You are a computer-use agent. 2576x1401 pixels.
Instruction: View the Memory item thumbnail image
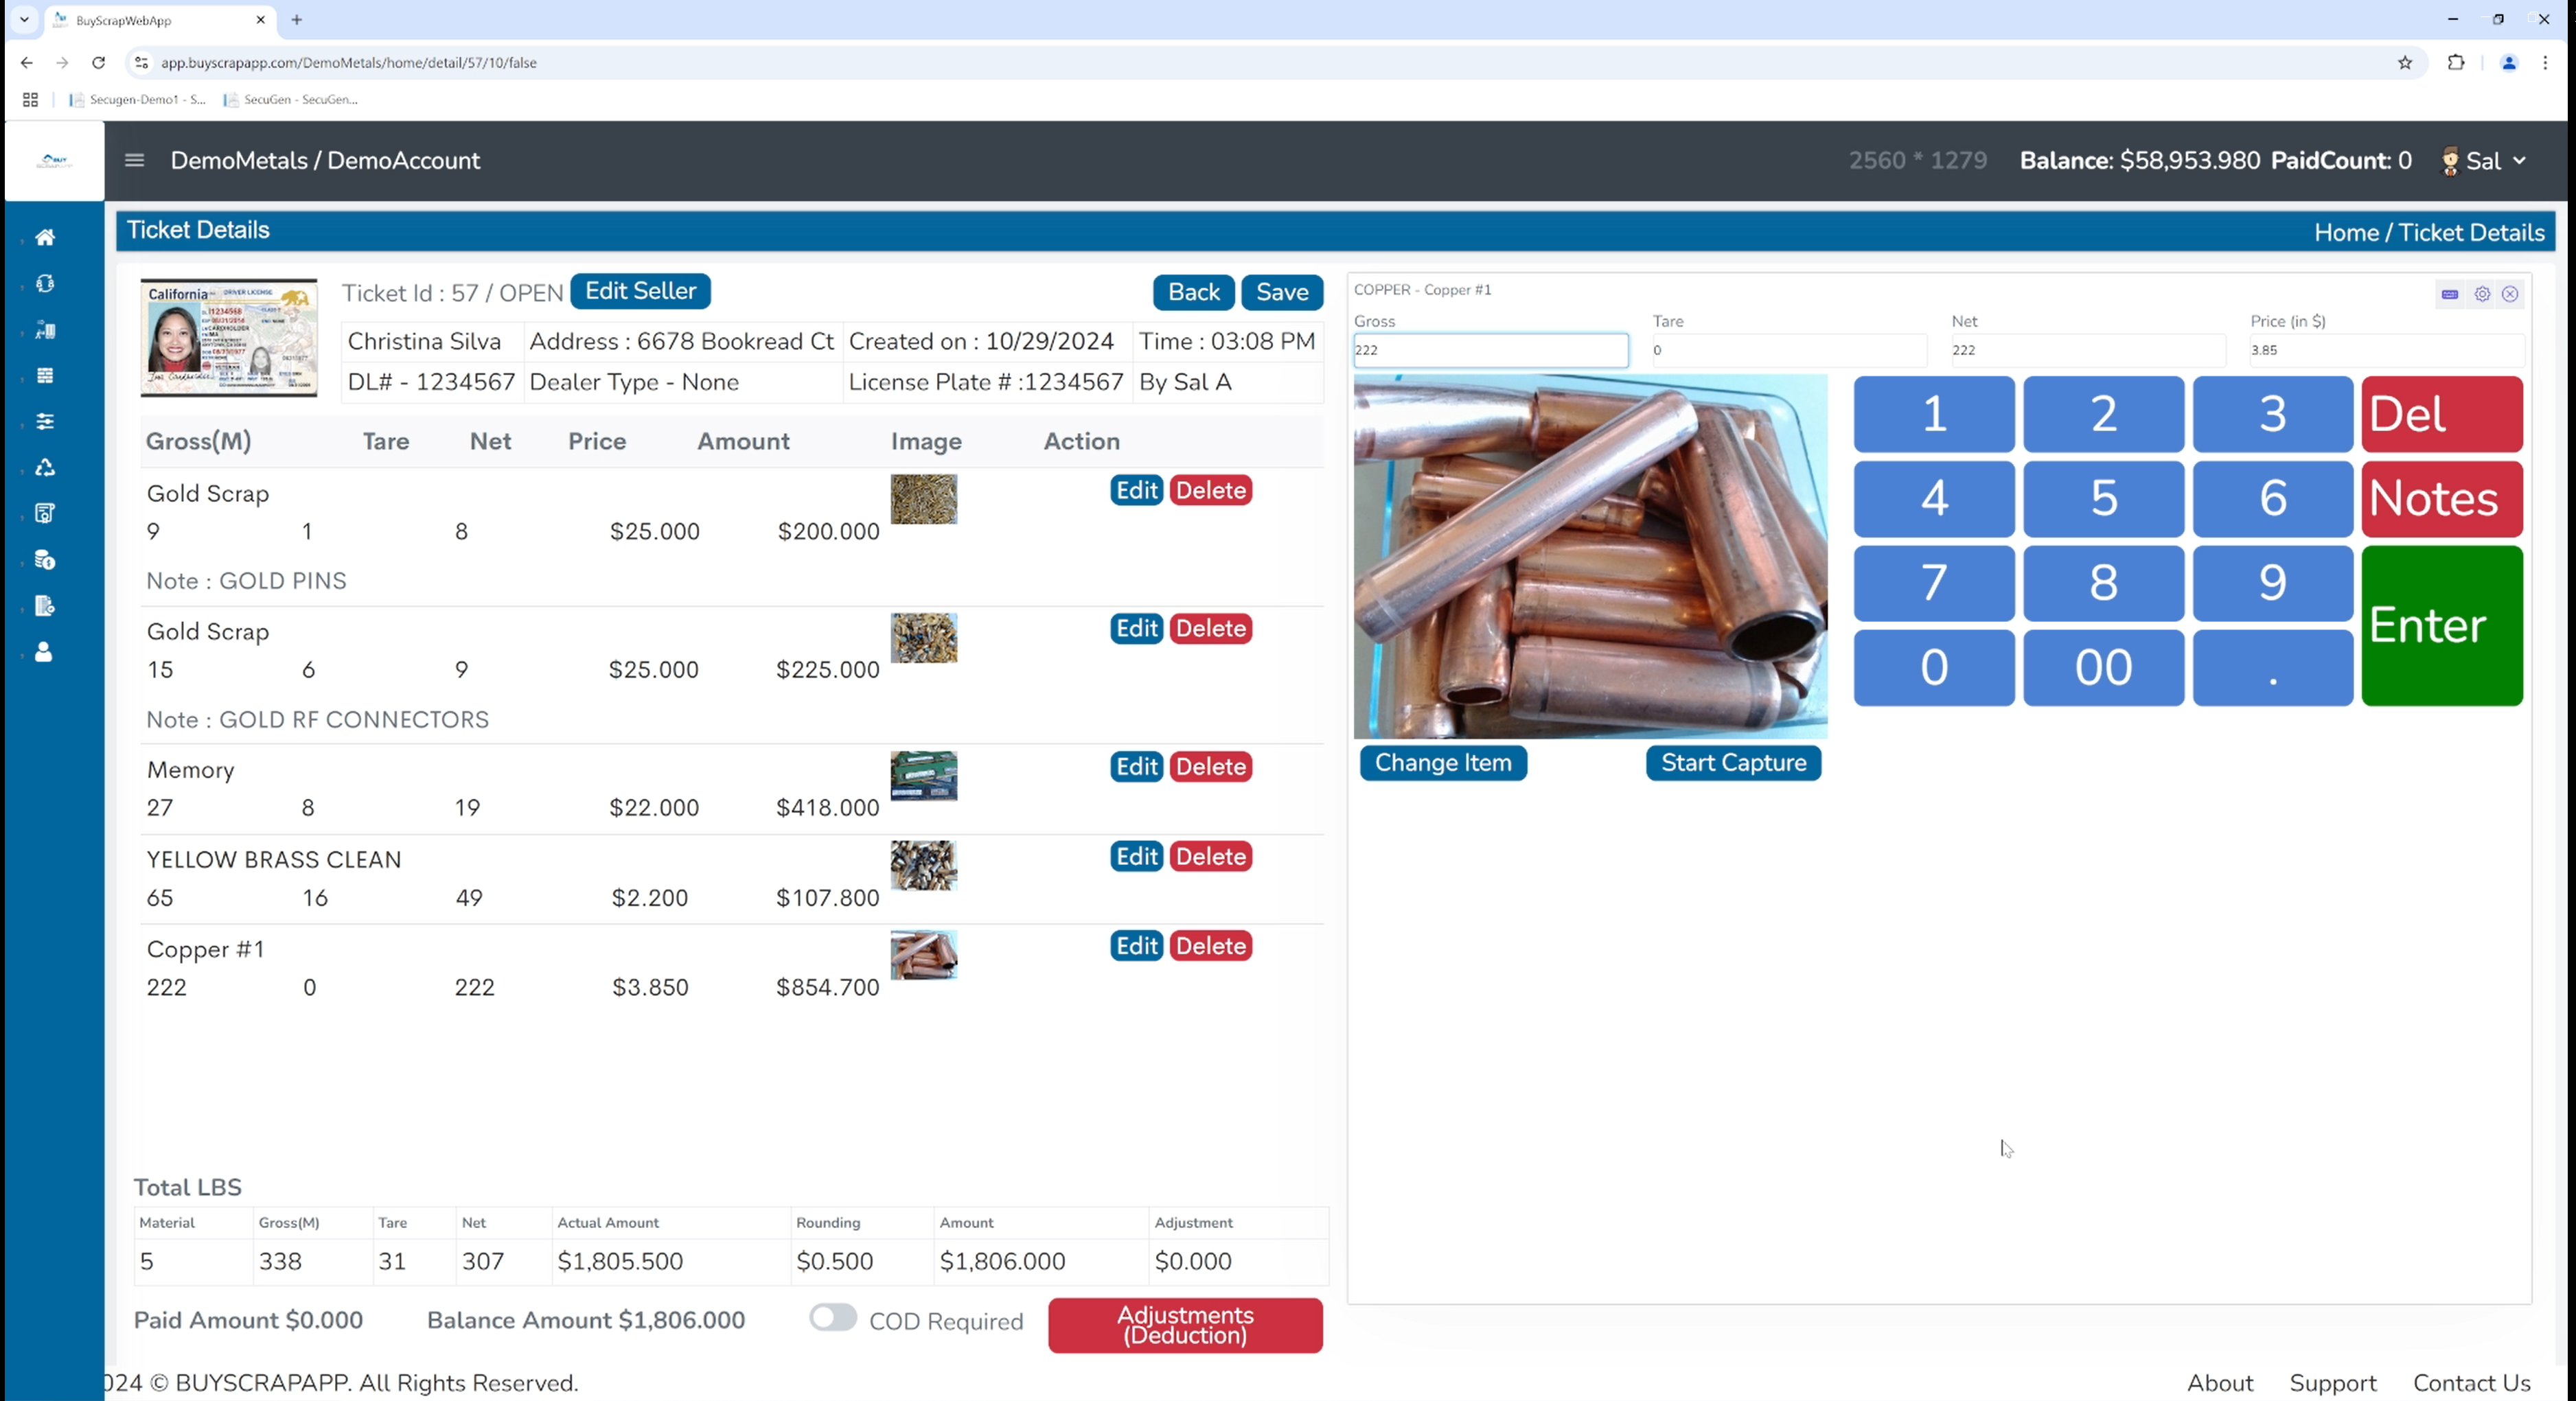coord(922,776)
